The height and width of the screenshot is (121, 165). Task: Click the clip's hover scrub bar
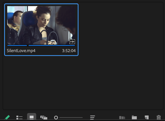click(x=41, y=46)
